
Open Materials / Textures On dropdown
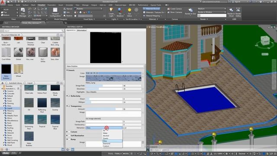(154, 12)
